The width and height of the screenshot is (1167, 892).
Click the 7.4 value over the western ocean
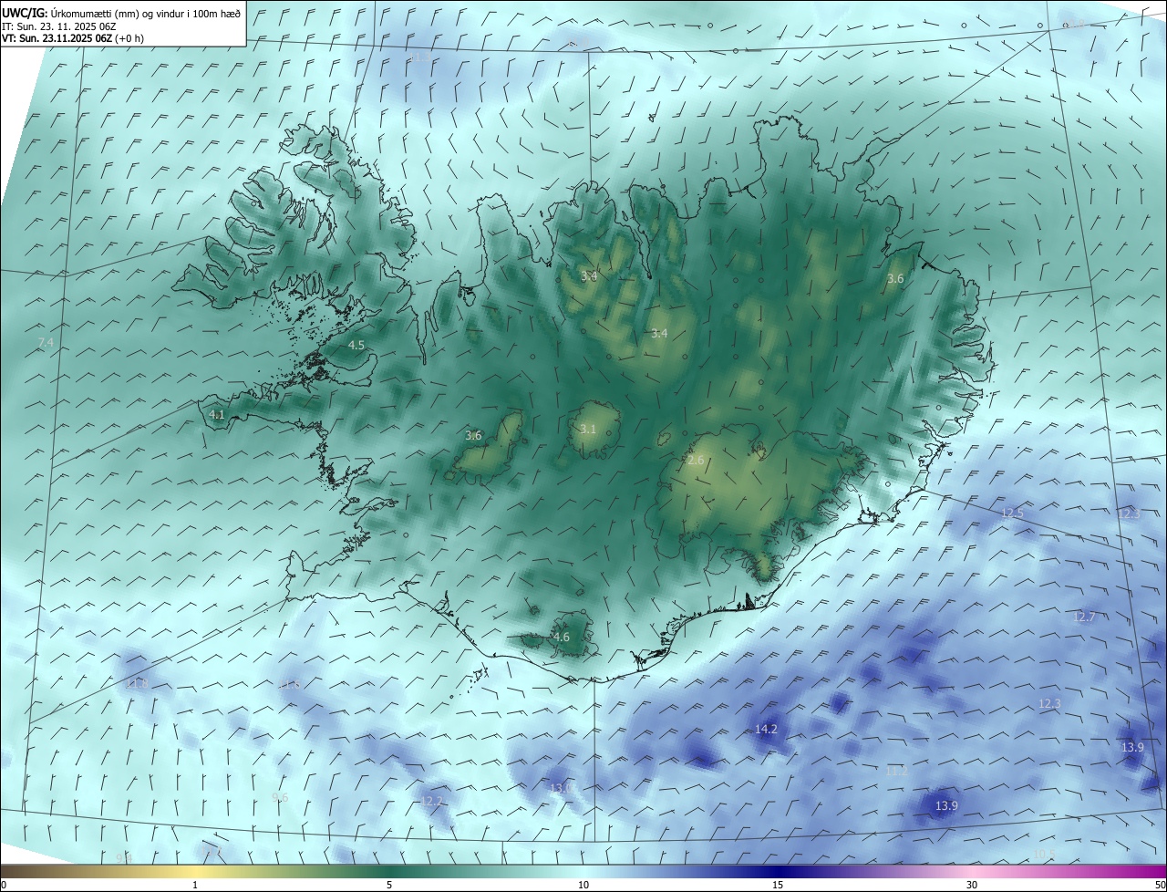46,343
